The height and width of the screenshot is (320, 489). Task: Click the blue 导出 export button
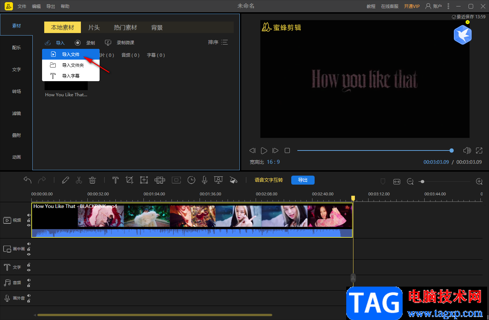[x=303, y=180]
